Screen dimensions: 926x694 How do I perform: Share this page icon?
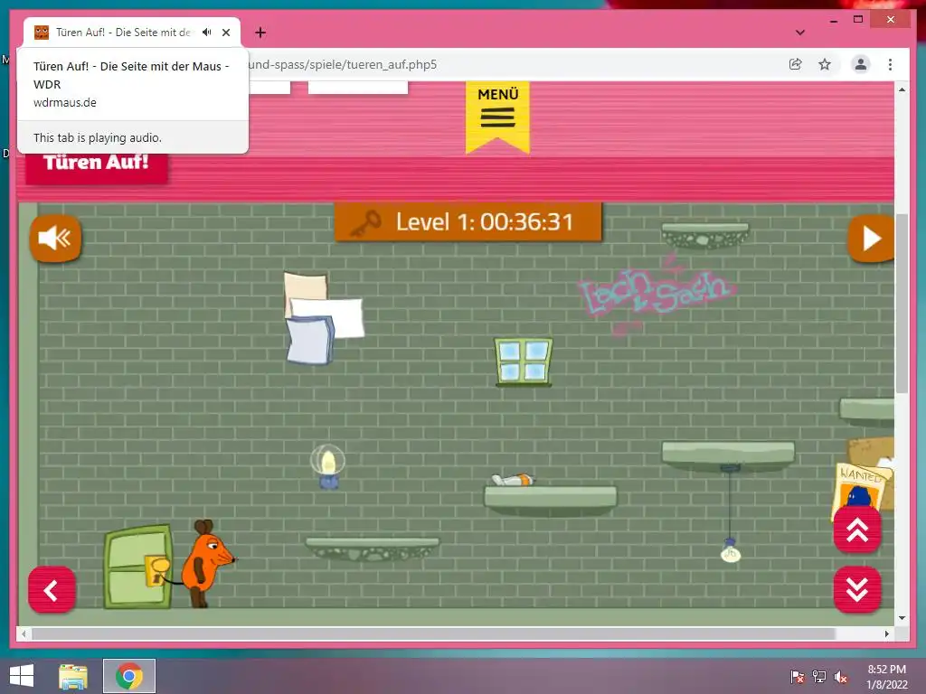[x=796, y=64]
